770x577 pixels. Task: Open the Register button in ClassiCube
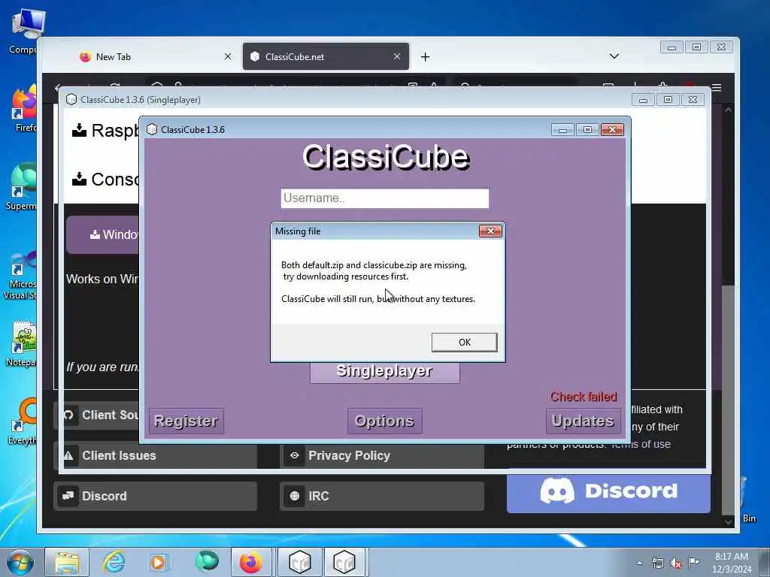[186, 421]
